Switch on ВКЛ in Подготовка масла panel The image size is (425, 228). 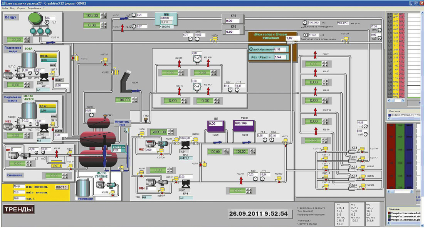(x=54, y=116)
